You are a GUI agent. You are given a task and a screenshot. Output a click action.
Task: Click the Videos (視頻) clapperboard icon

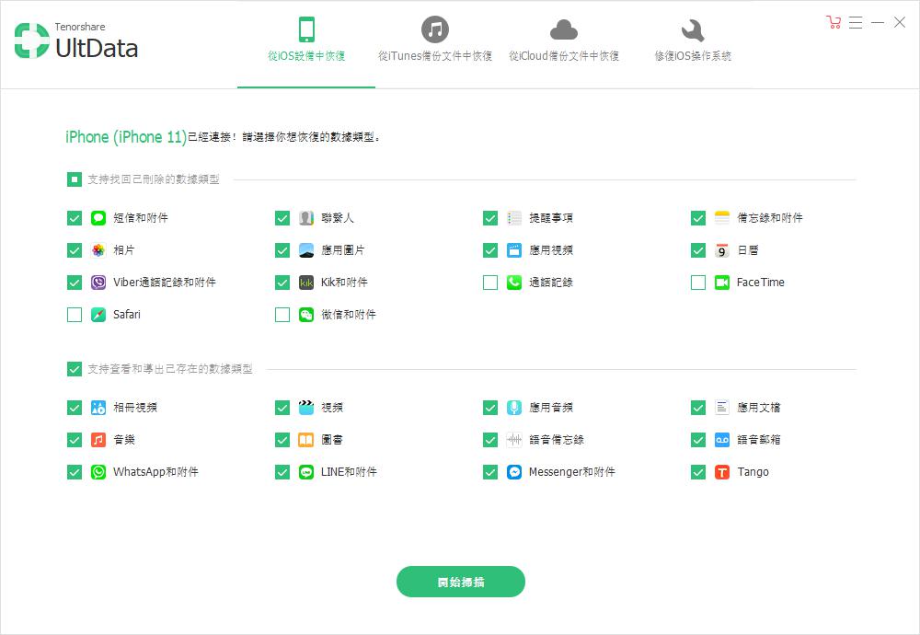coord(306,408)
